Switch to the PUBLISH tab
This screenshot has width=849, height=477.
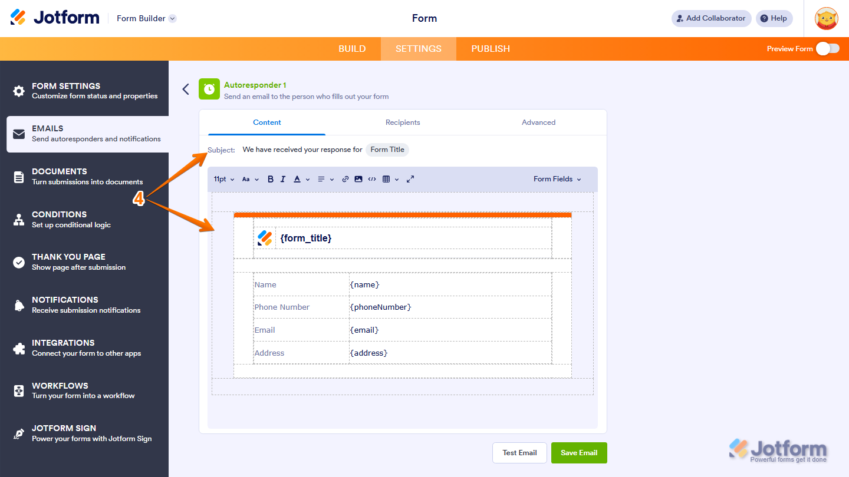click(x=490, y=49)
